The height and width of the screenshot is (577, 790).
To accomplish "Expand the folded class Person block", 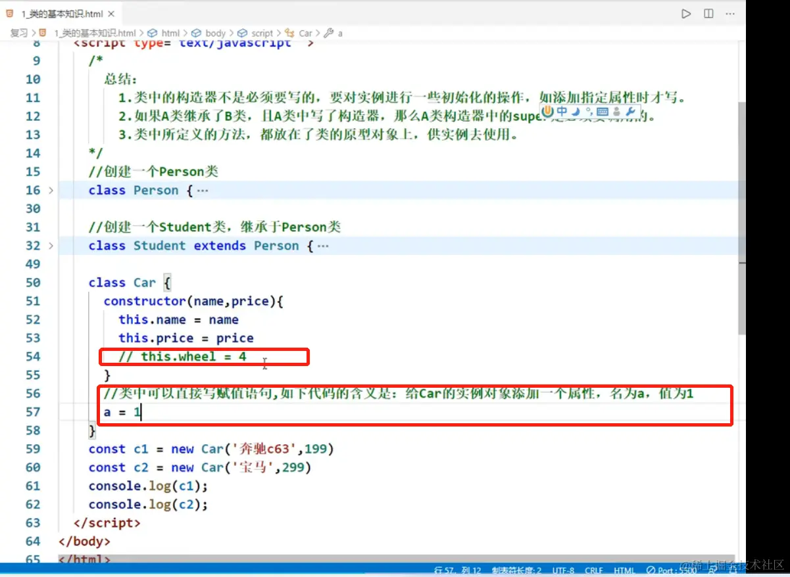I will coord(51,191).
